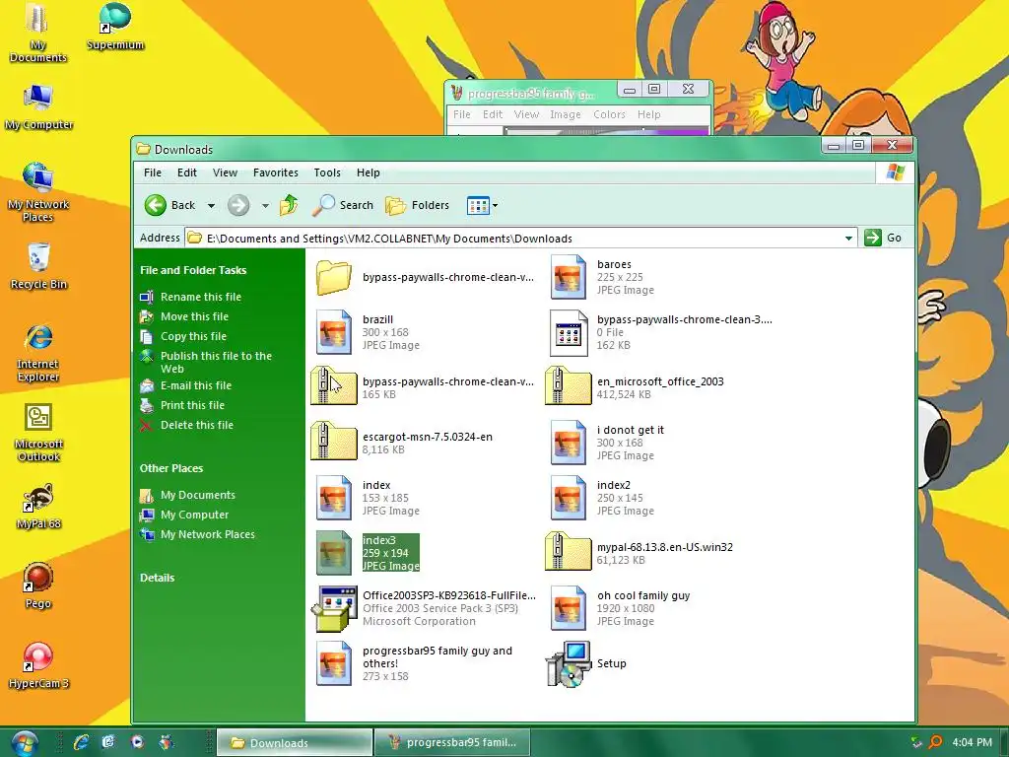Select the bypass-paywalls-chrome-clean folder icon
Viewport: 1009px width, 757px height.
[x=333, y=277]
